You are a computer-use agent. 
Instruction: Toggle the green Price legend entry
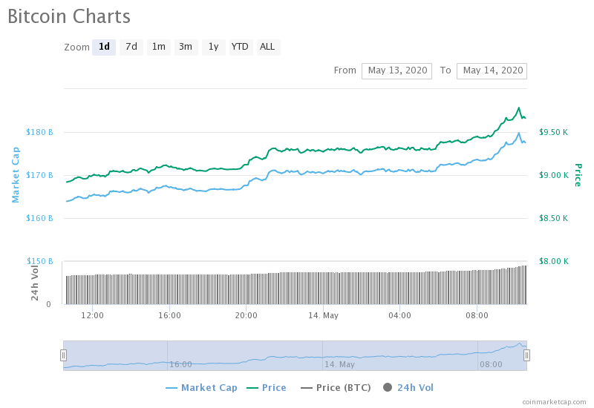tap(267, 387)
